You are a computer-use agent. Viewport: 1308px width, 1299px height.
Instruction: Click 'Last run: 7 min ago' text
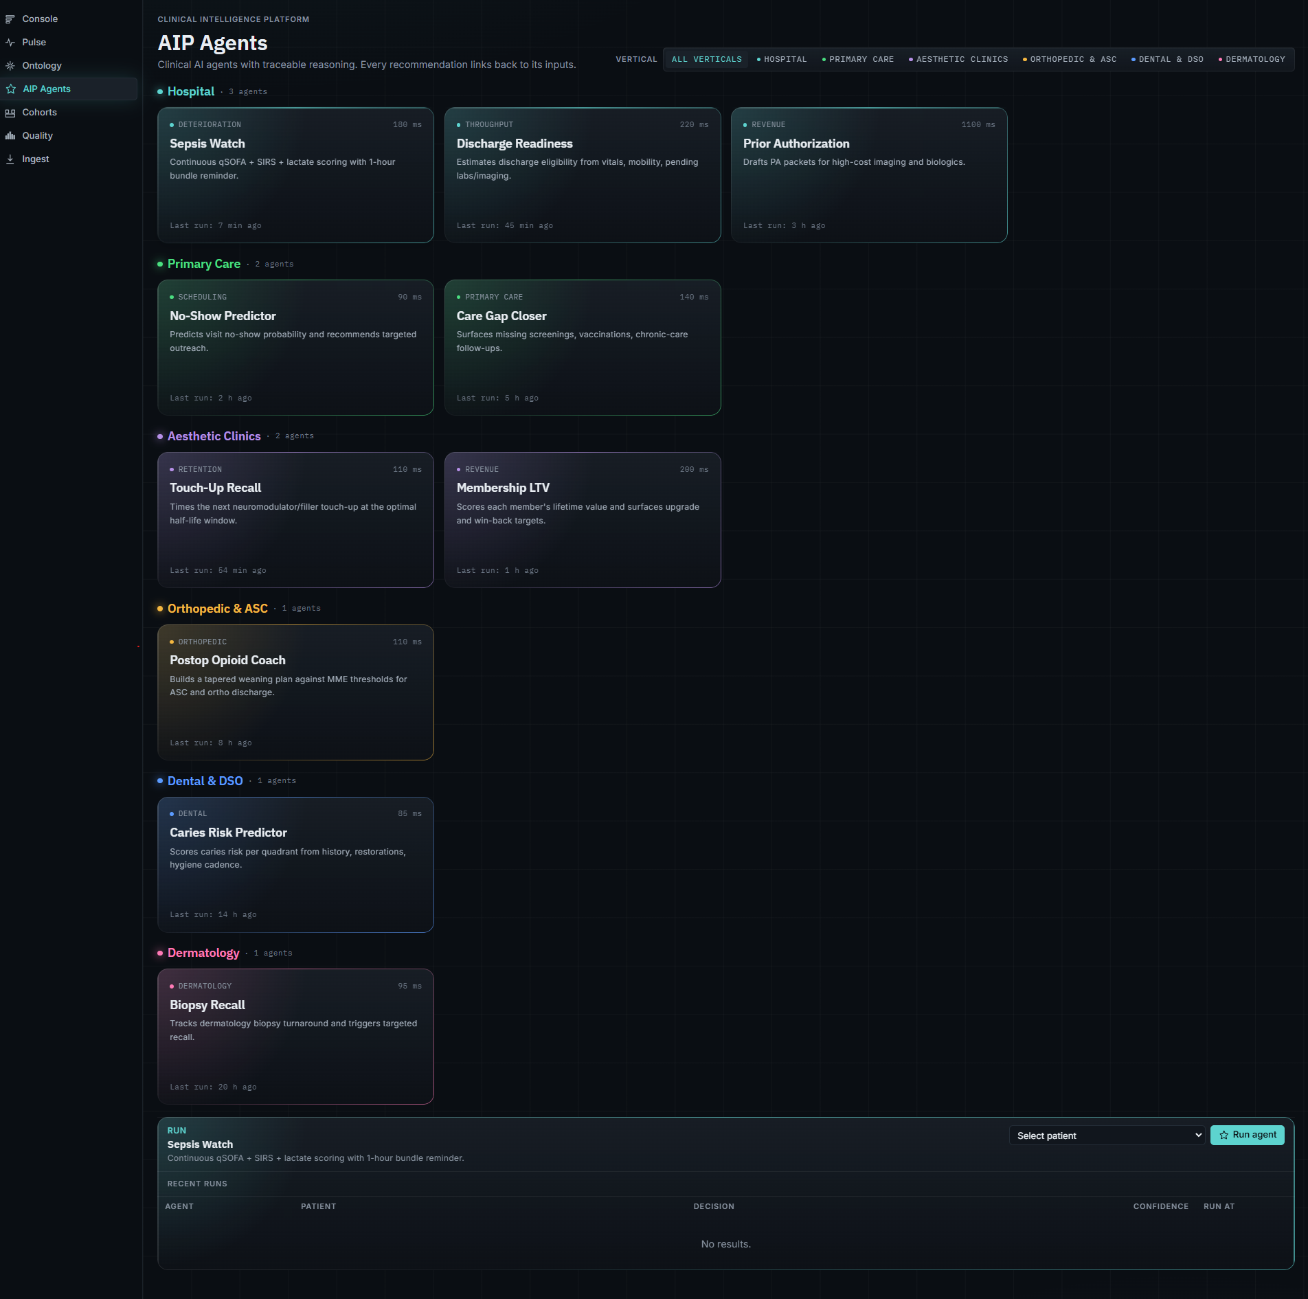(x=216, y=226)
